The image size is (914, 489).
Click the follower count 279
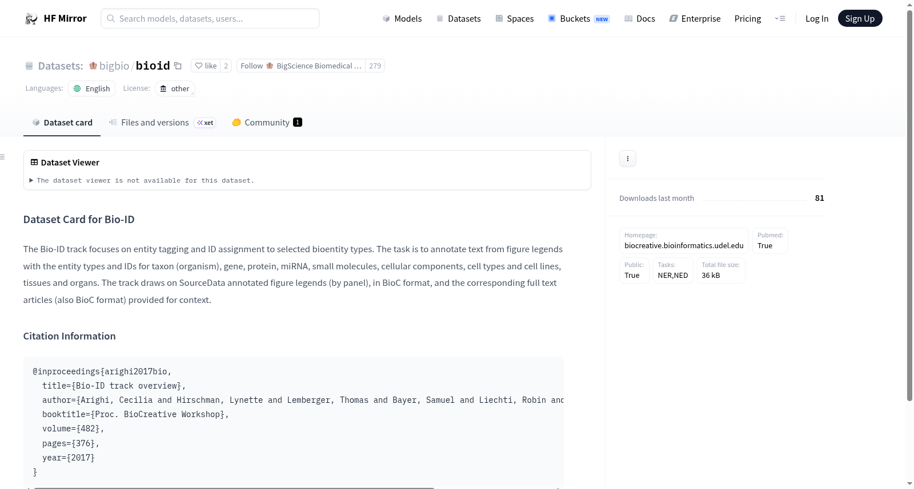pyautogui.click(x=375, y=66)
